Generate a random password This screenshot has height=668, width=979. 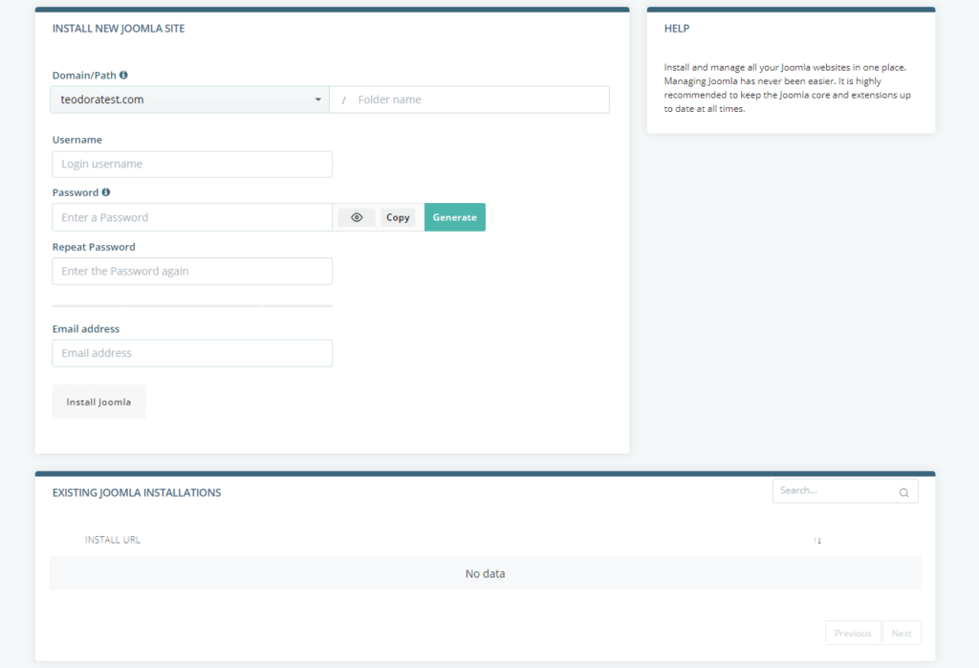454,217
